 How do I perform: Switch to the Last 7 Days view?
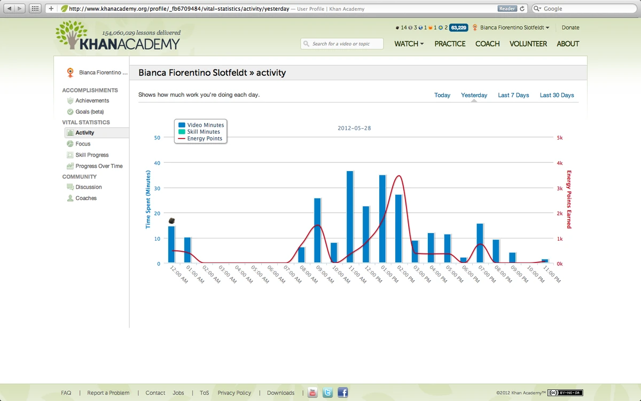[x=513, y=95]
